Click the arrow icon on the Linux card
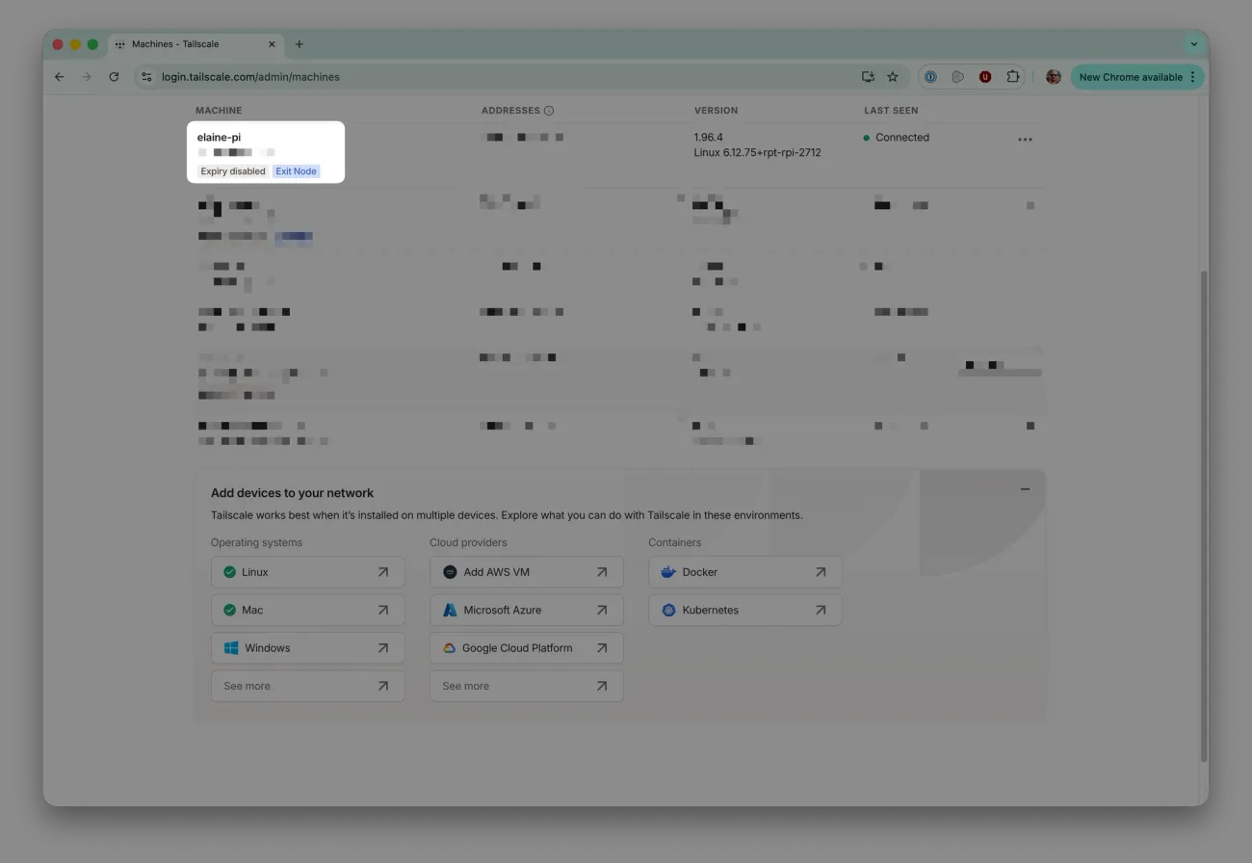 [383, 572]
